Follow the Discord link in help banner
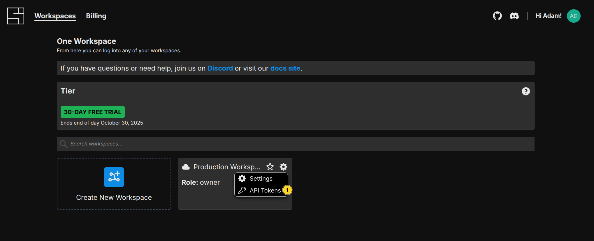594x241 pixels. (220, 68)
